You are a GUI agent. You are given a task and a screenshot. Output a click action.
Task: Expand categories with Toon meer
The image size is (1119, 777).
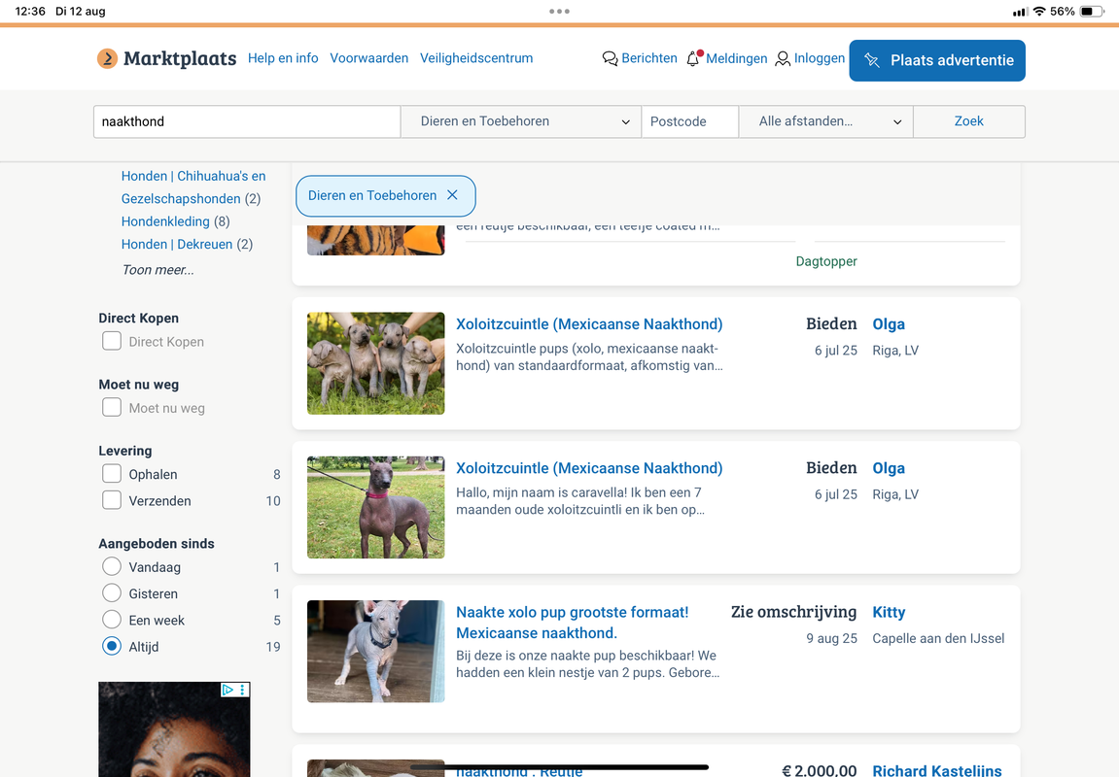click(x=157, y=269)
